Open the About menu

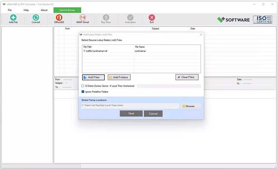click(x=44, y=10)
